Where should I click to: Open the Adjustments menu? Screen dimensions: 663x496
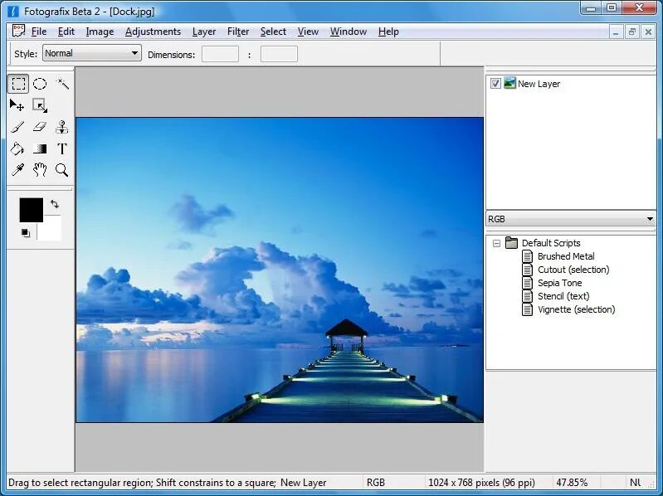tap(153, 32)
